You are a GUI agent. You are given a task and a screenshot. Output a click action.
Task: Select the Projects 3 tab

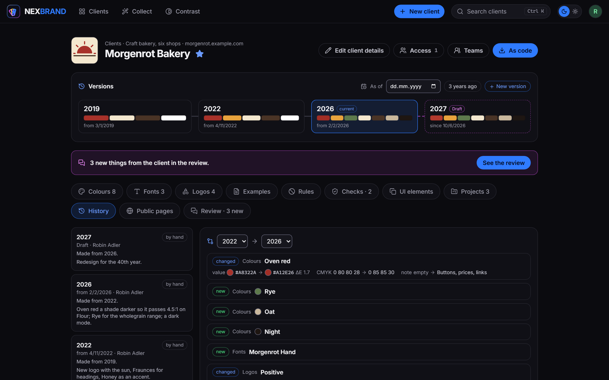click(470, 191)
